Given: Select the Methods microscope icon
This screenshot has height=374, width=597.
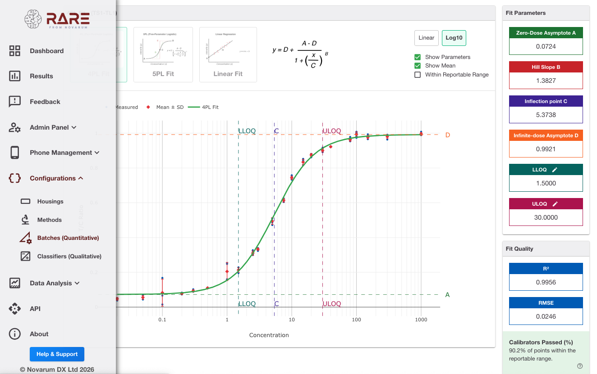Looking at the screenshot, I should click(x=25, y=220).
